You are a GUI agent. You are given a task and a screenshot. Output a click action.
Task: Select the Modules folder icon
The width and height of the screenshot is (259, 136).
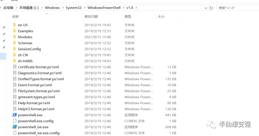coord(15,37)
